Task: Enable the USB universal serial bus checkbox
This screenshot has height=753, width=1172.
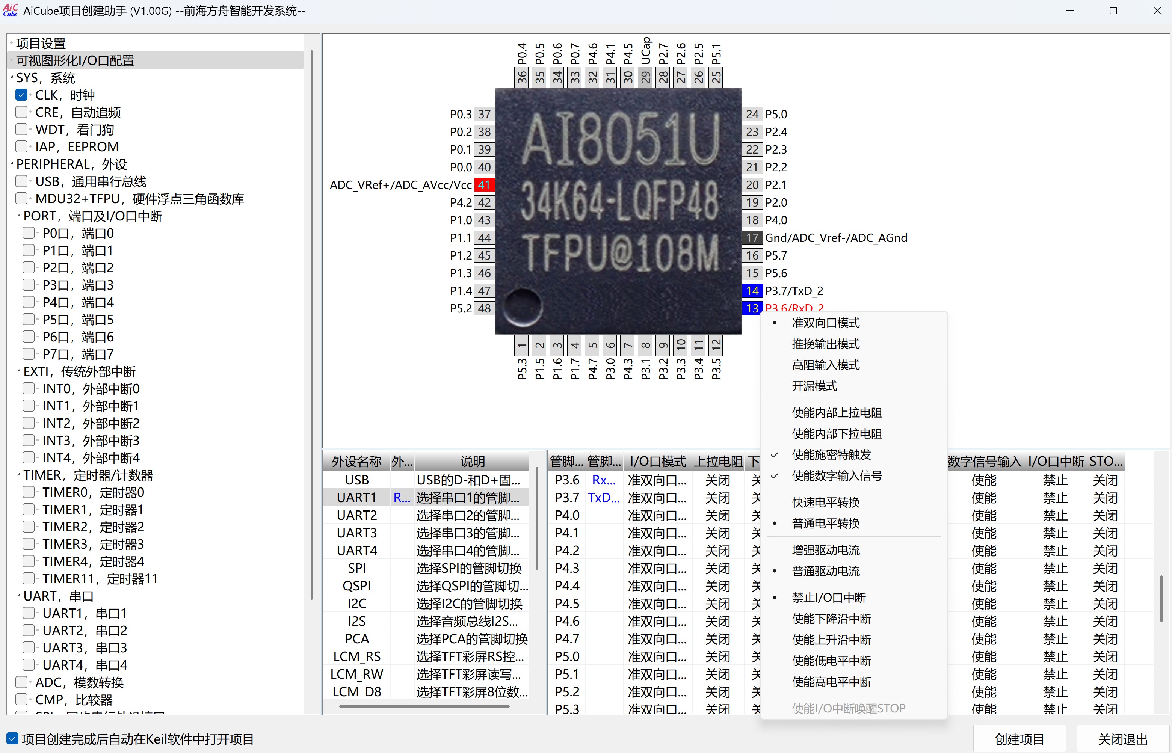Action: 21,181
